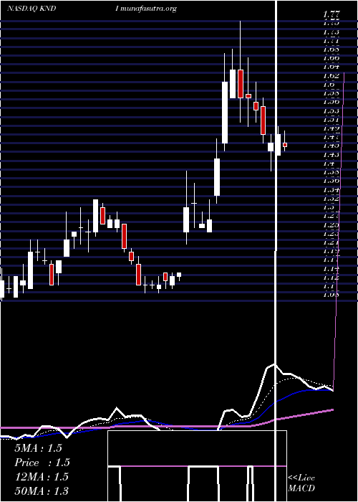
Task: Click the last small red candle
Action: [x=285, y=145]
